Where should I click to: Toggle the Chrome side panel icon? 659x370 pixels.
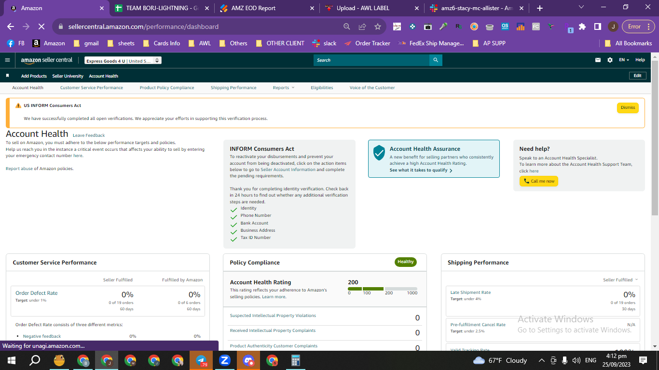(597, 26)
